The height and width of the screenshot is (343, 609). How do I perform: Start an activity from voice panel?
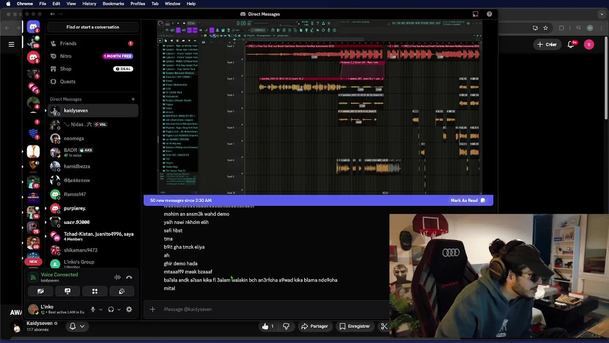(95, 291)
